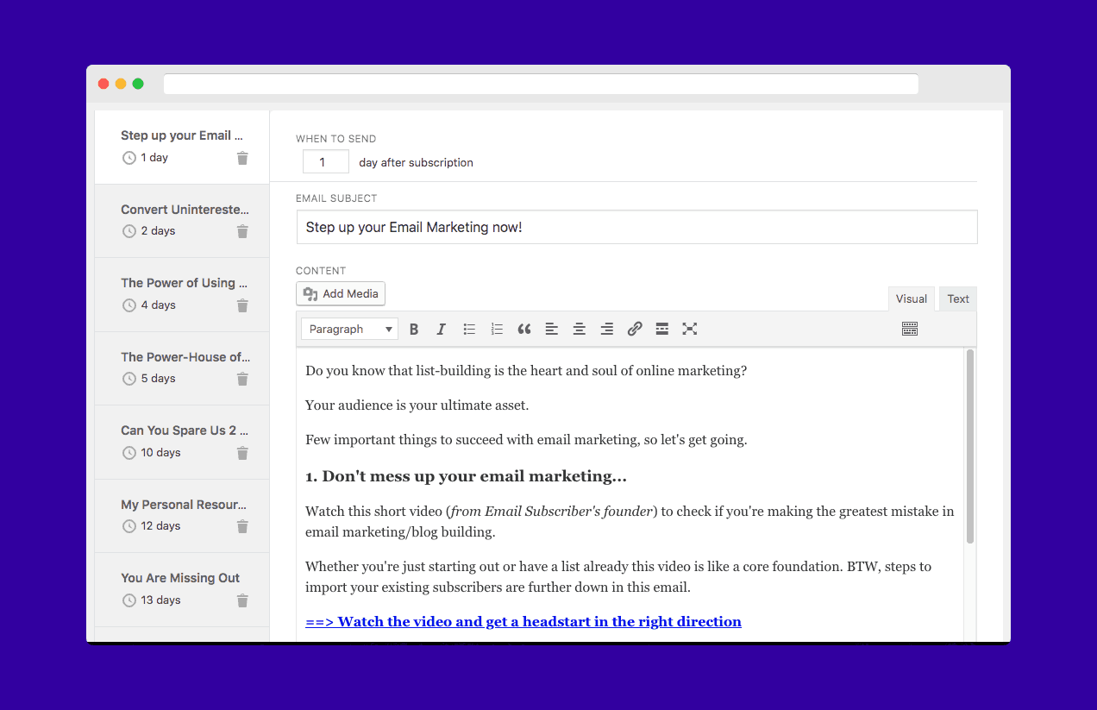Toggle the editor toolbar visibility
Screen dimensions: 1097x710
909,329
